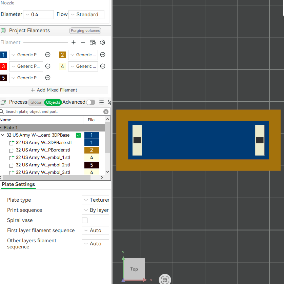Click the red filament 3 color swatch
The height and width of the screenshot is (284, 284).
[4, 66]
